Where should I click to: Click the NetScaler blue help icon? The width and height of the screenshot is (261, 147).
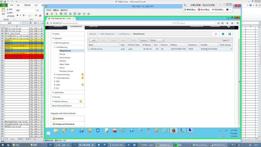point(223,34)
